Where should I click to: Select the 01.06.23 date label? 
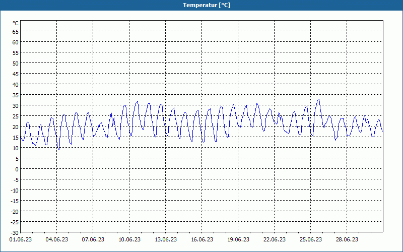[x=21, y=240]
